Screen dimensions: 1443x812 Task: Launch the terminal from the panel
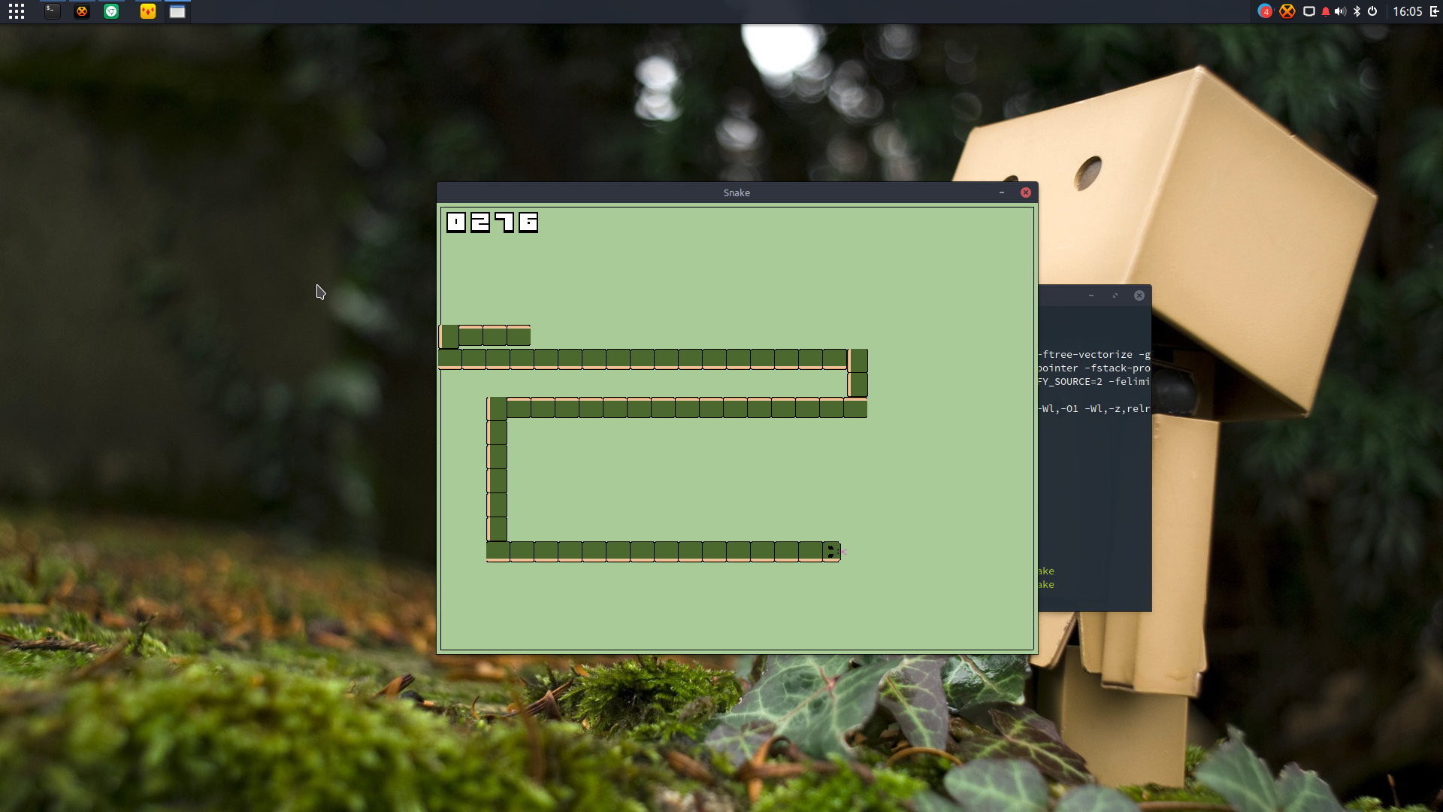click(x=52, y=11)
